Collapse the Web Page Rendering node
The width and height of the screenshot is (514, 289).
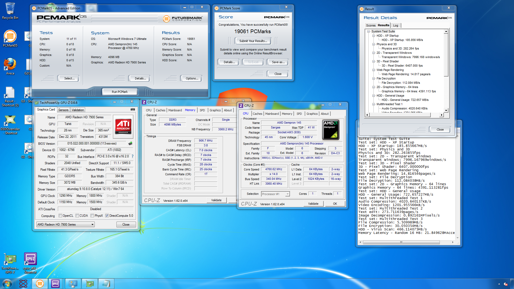(x=374, y=70)
